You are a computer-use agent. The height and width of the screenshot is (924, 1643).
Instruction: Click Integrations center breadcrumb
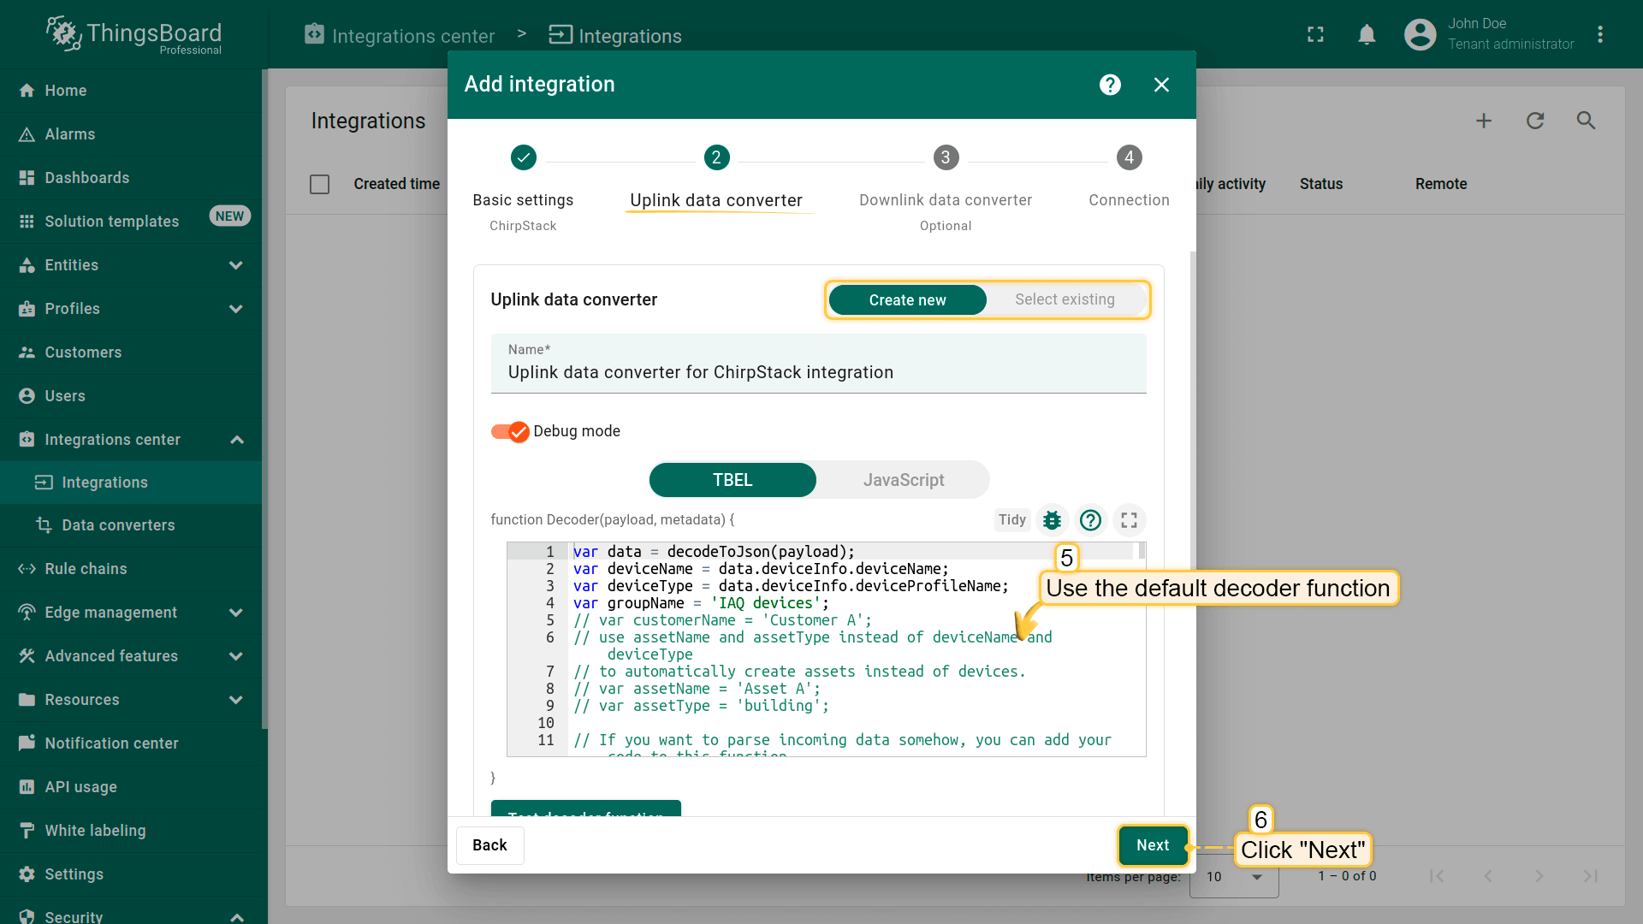(400, 36)
